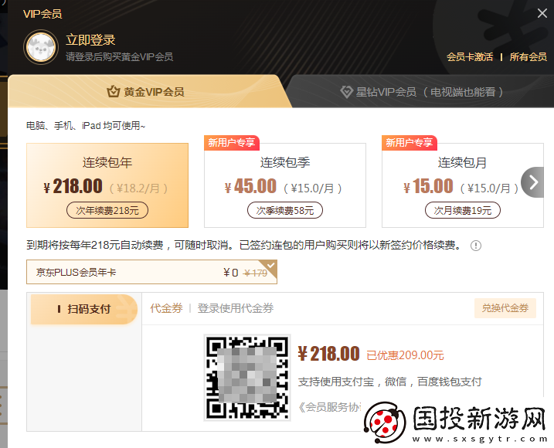554x448 pixels.
Task: Click the info icon after the renewal notice
Action: point(475,246)
